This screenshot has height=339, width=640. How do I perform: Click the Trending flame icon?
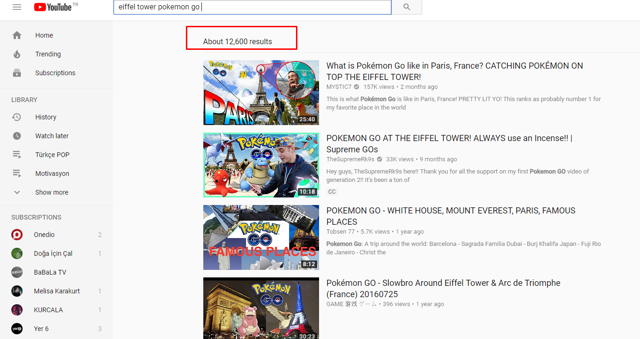click(x=17, y=54)
